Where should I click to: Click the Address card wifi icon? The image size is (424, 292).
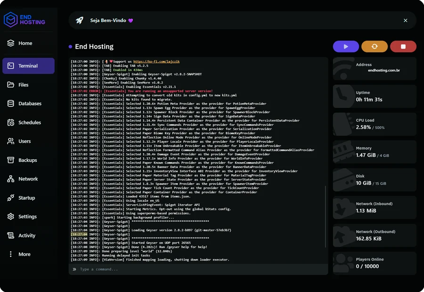[x=343, y=69]
